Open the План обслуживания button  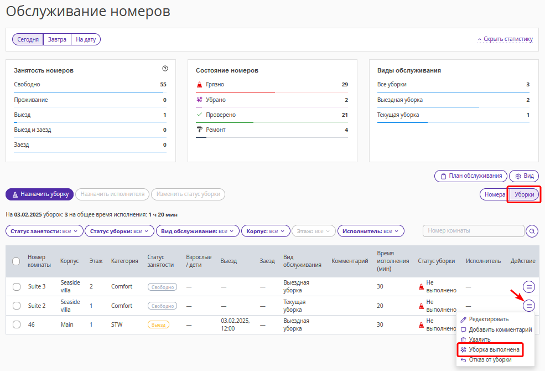(x=470, y=176)
